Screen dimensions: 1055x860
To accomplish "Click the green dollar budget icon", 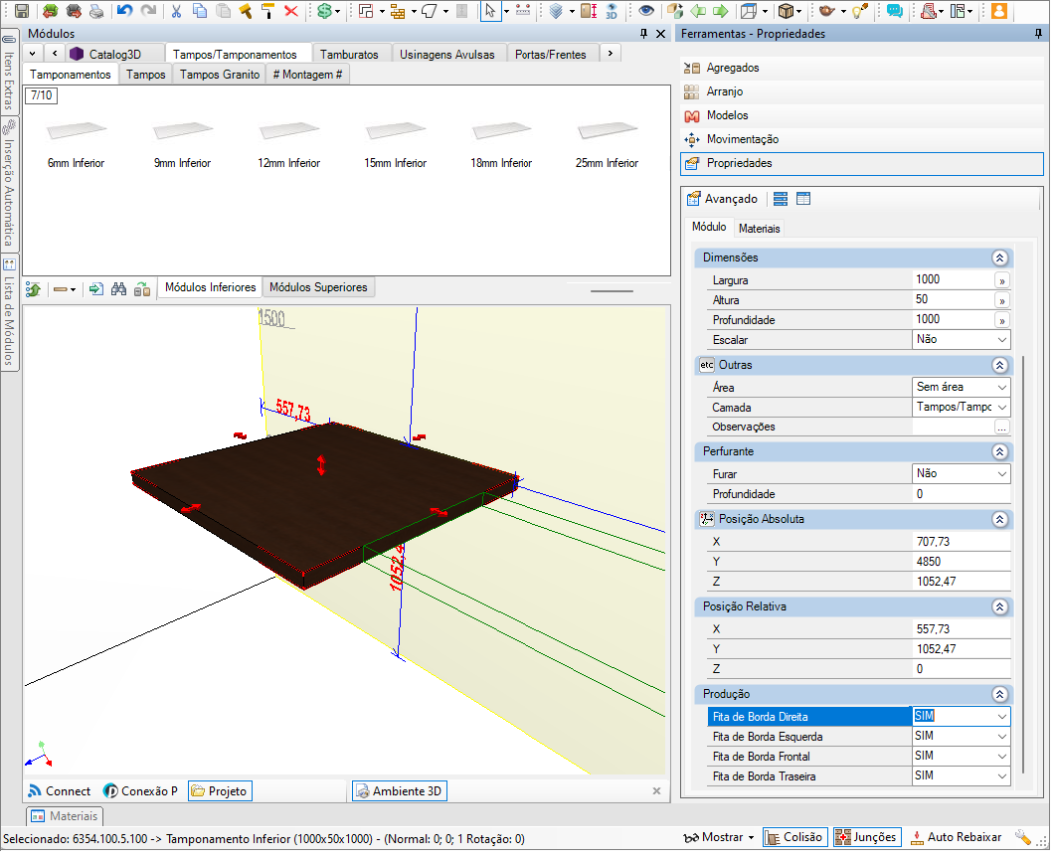I will click(324, 11).
